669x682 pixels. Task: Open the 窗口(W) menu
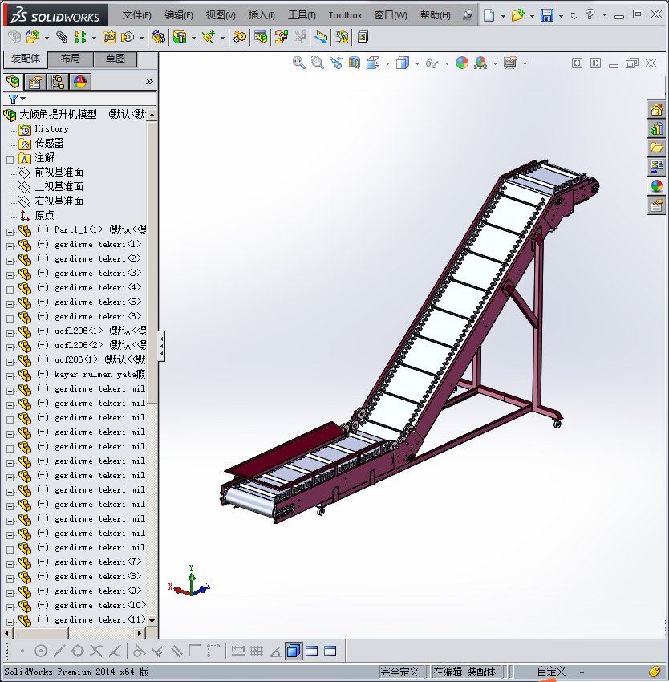tap(391, 15)
